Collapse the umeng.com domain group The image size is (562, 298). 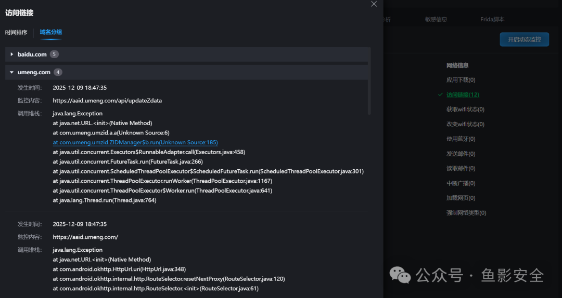pos(11,72)
